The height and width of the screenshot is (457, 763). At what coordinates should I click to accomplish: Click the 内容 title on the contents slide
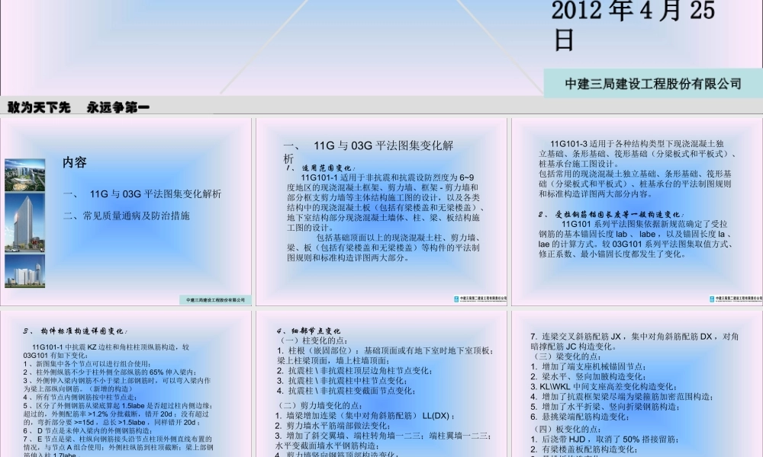73,162
